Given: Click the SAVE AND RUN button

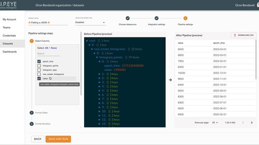Looking at the screenshot, I should coord(58,139).
